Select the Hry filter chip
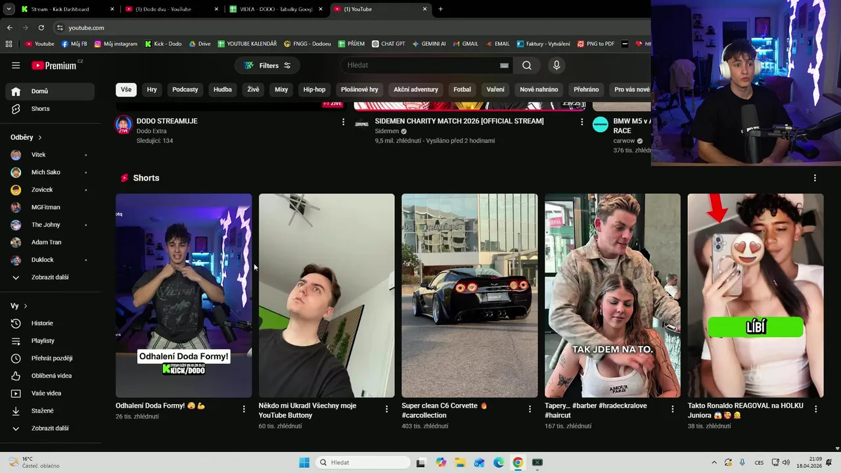 click(152, 89)
